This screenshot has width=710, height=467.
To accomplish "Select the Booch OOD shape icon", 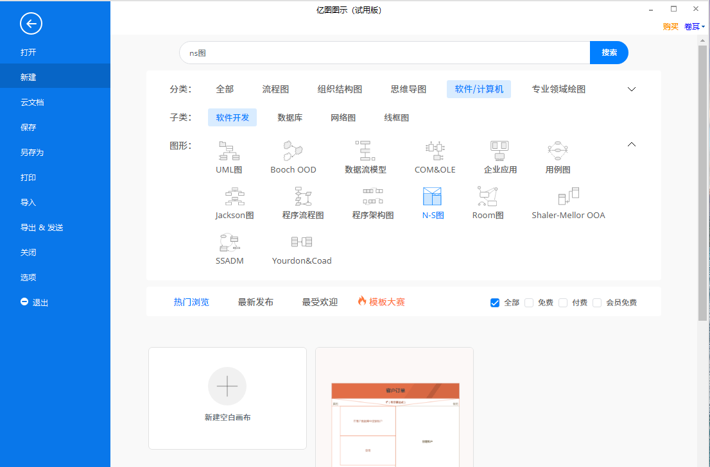I will click(x=293, y=151).
